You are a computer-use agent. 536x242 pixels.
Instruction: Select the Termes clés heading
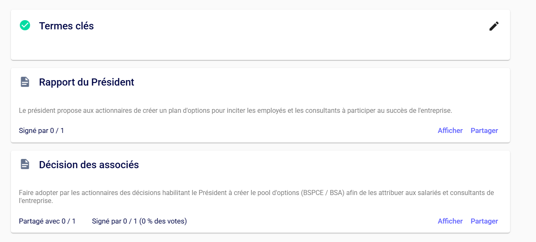coord(66,26)
